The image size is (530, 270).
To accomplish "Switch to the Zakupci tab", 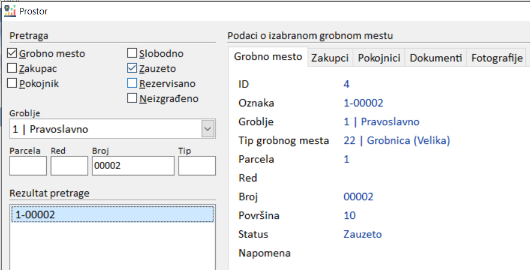I will click(329, 58).
